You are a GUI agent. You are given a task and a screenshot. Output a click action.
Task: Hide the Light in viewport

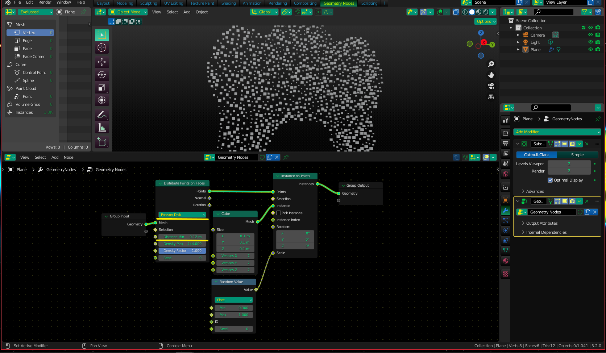(x=590, y=42)
